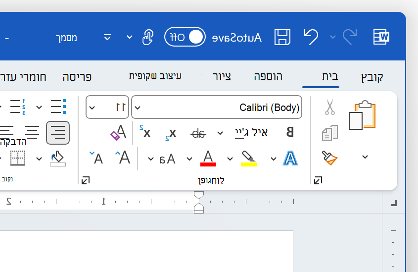Click the Redo arrow icon
This screenshot has height=272, width=418.
tap(350, 37)
